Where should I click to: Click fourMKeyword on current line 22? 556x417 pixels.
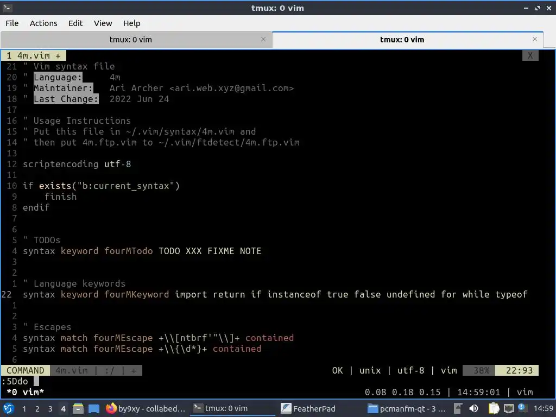tap(136, 294)
